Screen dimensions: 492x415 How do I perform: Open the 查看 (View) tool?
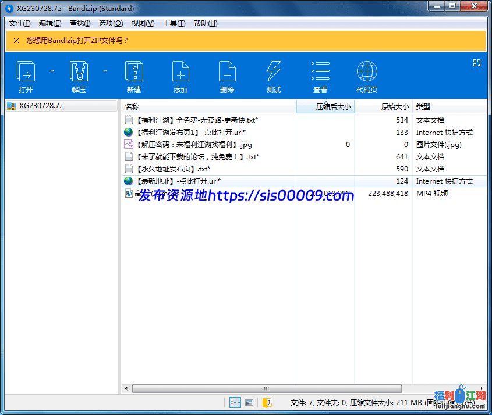click(320, 73)
